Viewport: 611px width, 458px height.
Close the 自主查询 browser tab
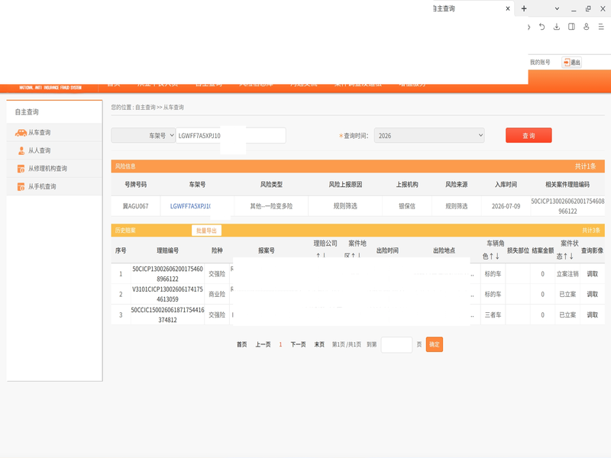tap(508, 8)
